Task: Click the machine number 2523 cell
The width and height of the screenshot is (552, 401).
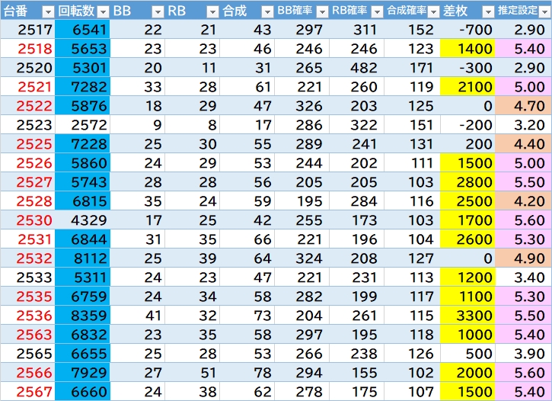Action: pyautogui.click(x=28, y=125)
